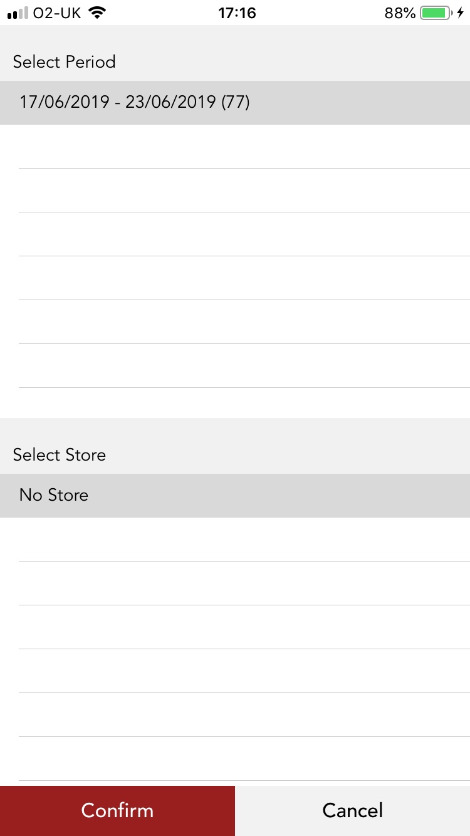Viewport: 470px width, 836px height.
Task: Select the No Store option
Action: [235, 495]
